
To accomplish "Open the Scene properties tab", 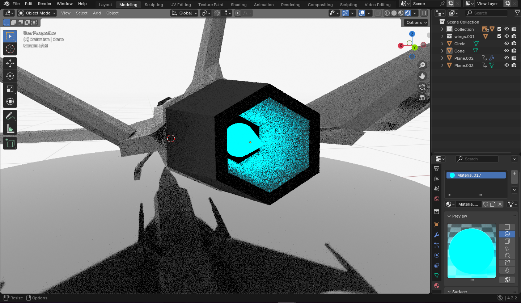I will 437,189.
